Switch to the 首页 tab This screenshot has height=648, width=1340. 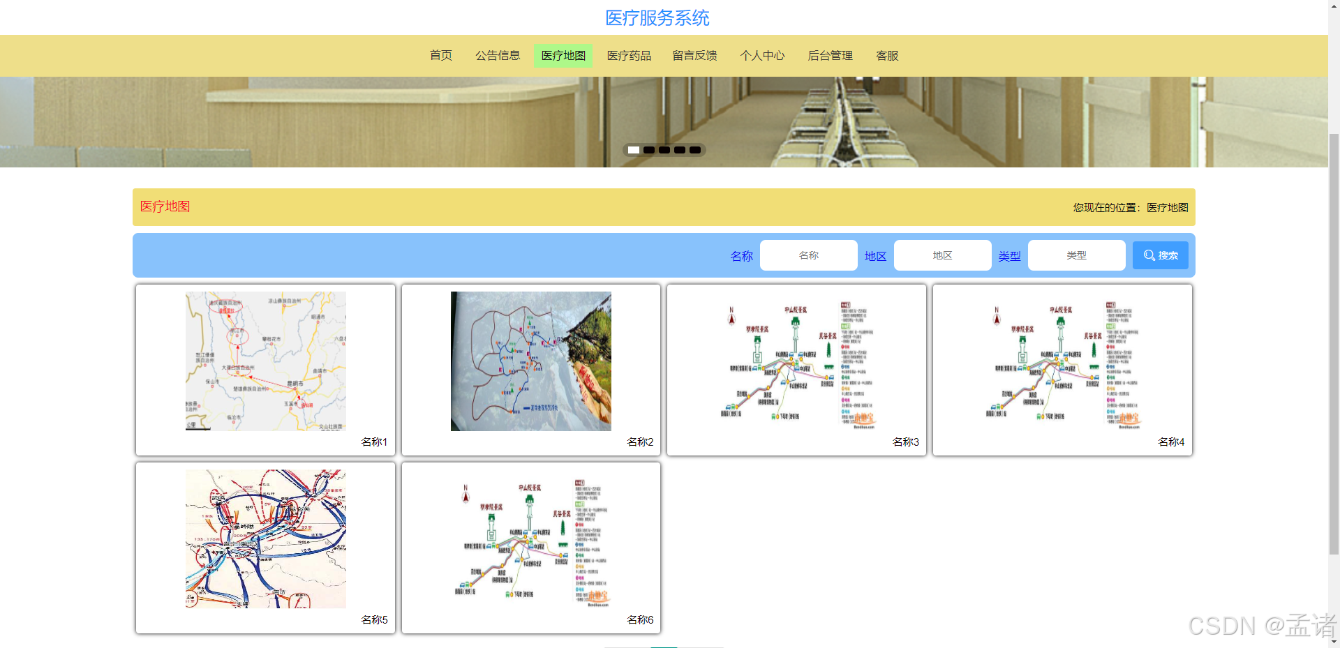(x=440, y=56)
